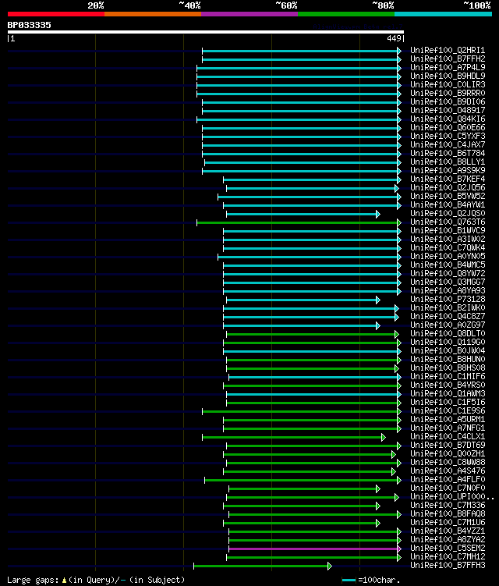Open the UniRef100_C7M1U6 entry
499x586 pixels.
pos(448,523)
